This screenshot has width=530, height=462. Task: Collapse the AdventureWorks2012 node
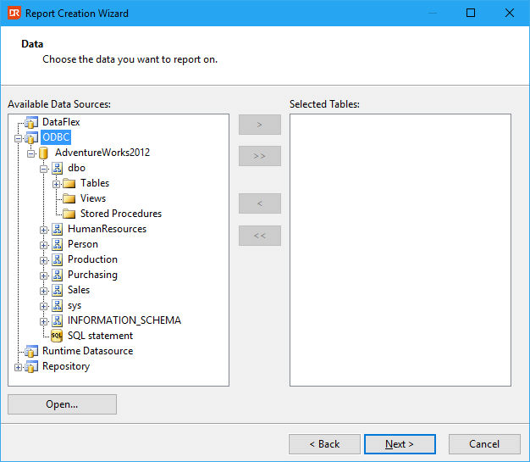30,153
